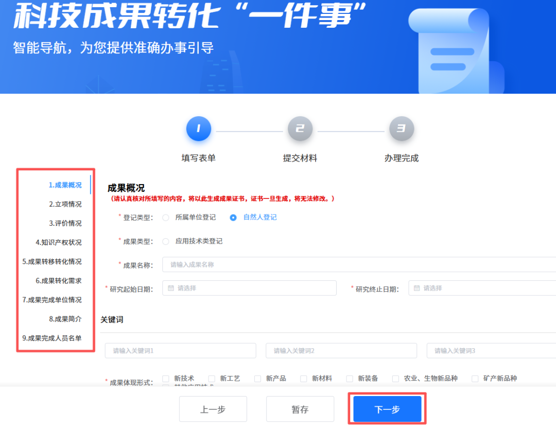Image resolution: width=556 pixels, height=430 pixels.
Task: Click calendar icon in 研究终止日期 field
Action: (416, 288)
